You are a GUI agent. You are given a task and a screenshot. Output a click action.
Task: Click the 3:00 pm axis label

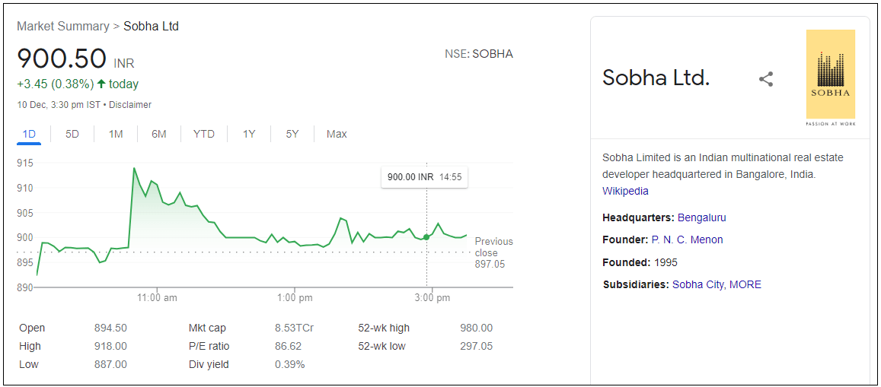click(x=433, y=298)
